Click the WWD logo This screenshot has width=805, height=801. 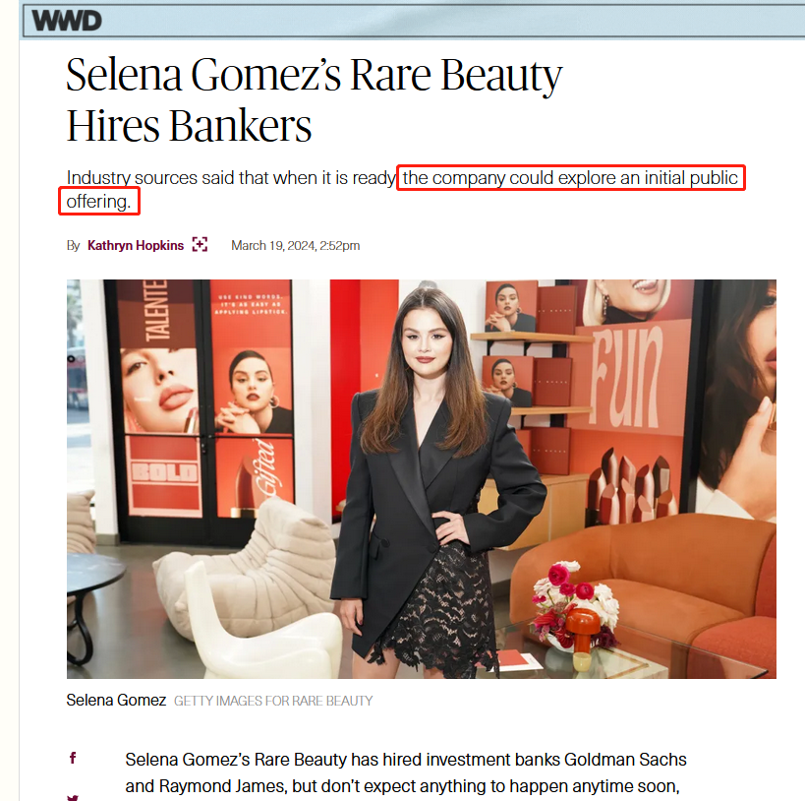(67, 21)
